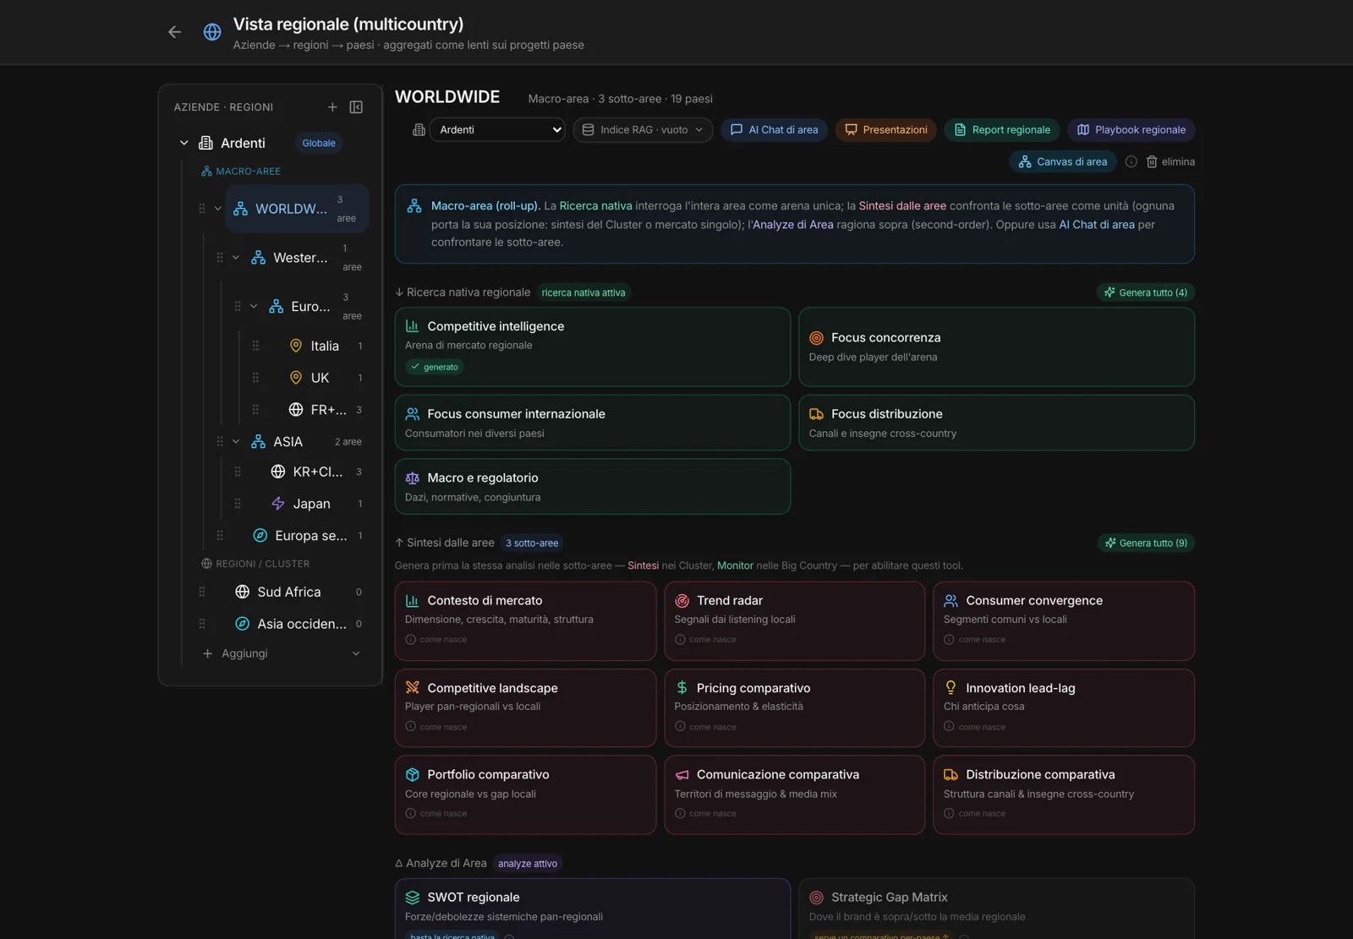Click drag handle beside Italia

pyautogui.click(x=255, y=346)
